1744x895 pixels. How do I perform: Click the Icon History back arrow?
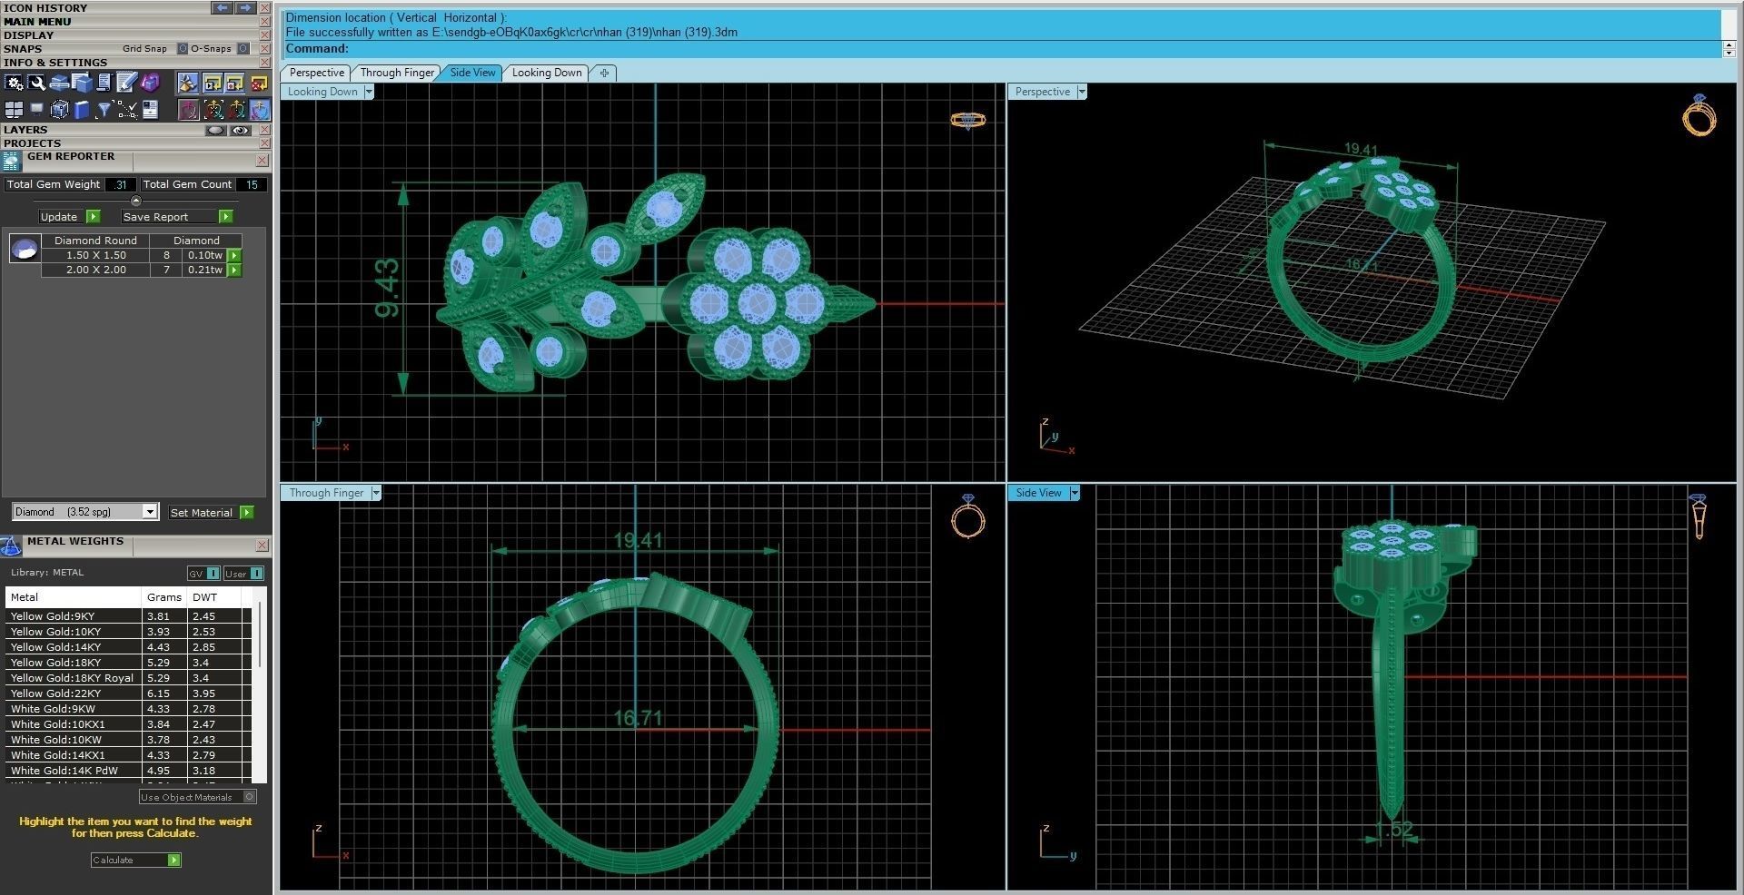[222, 7]
